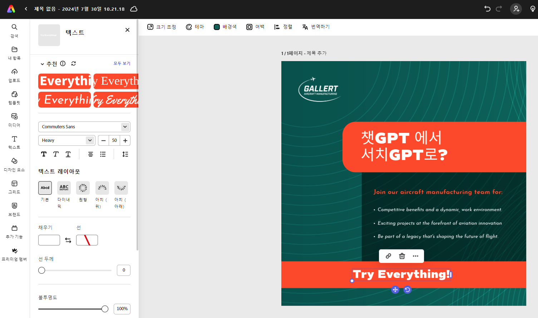The image size is (538, 318).
Task: Open the lightbulb tips icon
Action: 532,9
